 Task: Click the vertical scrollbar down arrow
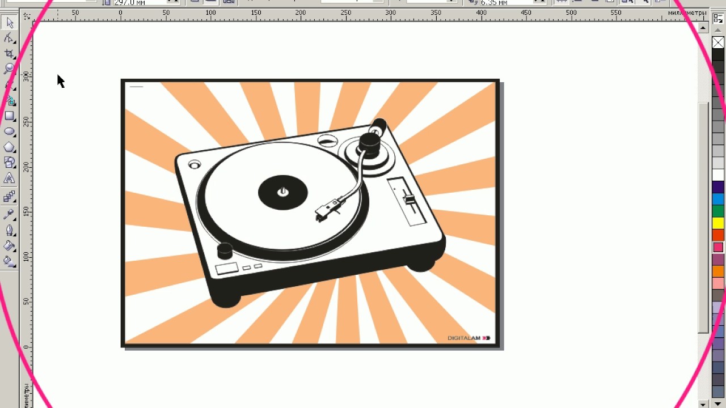tap(703, 403)
